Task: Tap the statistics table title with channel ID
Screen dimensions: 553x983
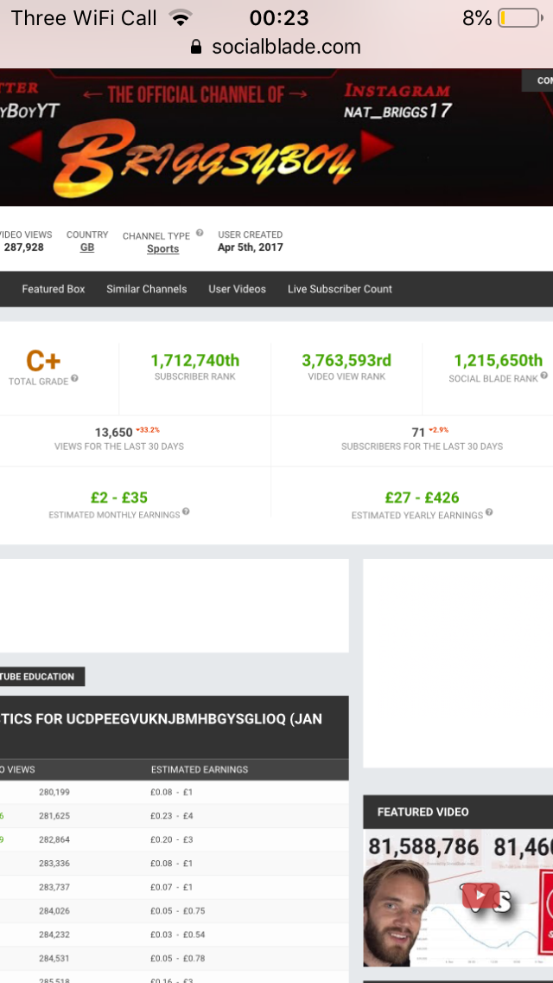Action: (x=161, y=719)
